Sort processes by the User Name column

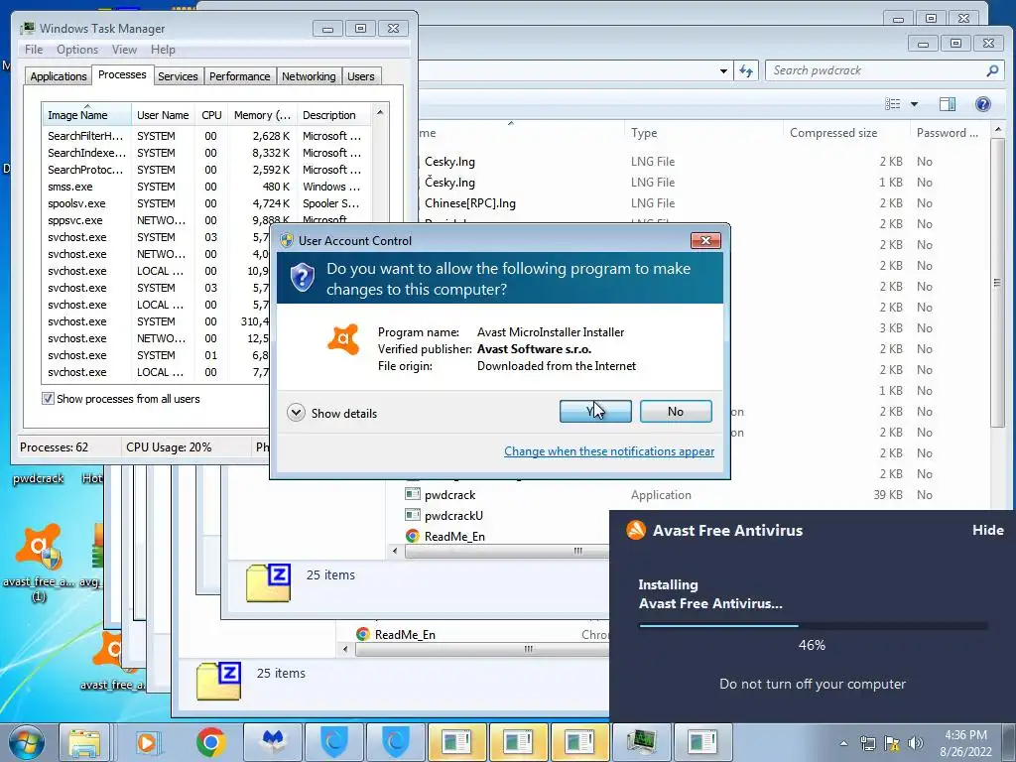click(x=163, y=115)
